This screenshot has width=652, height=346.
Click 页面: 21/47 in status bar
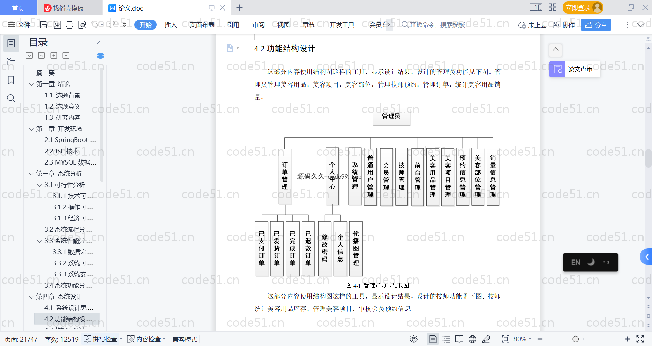(x=21, y=339)
